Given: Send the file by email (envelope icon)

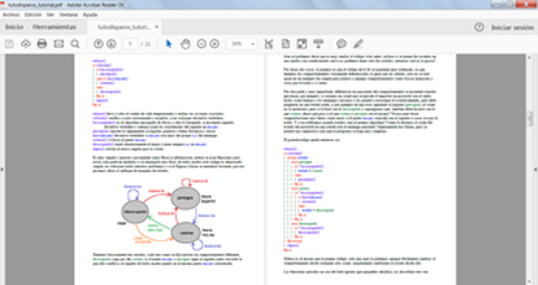Looking at the screenshot, I should coord(59,44).
